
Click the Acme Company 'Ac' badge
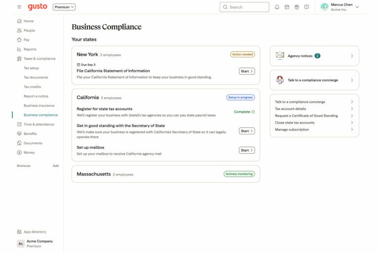coord(21,244)
